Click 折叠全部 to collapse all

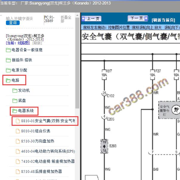click(x=66, y=19)
